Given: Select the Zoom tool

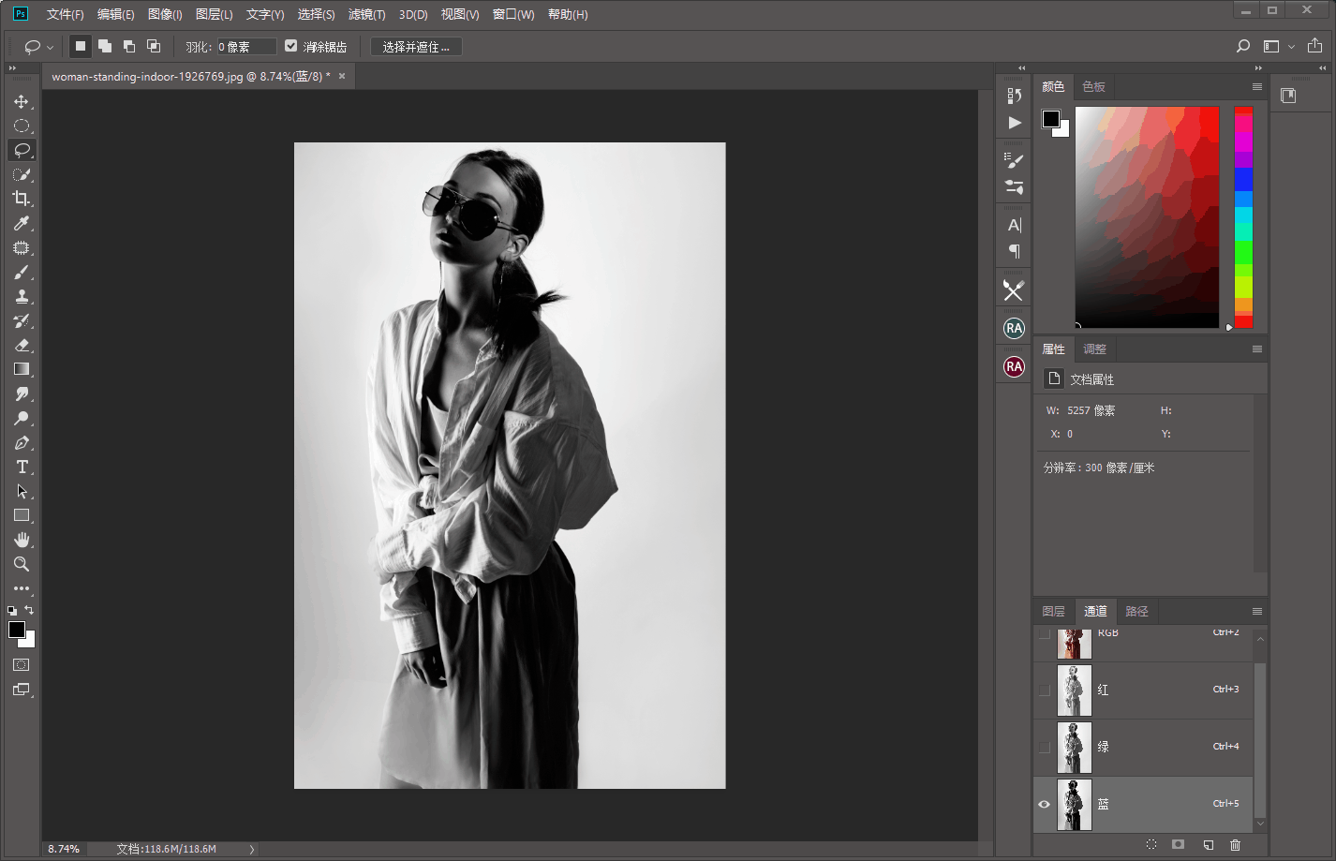Looking at the screenshot, I should pos(22,564).
